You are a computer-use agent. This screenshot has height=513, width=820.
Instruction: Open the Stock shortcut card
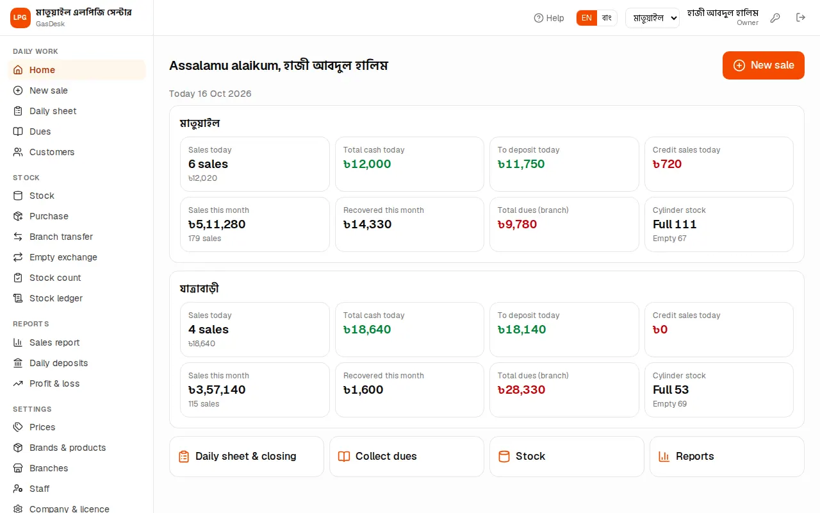coord(567,457)
